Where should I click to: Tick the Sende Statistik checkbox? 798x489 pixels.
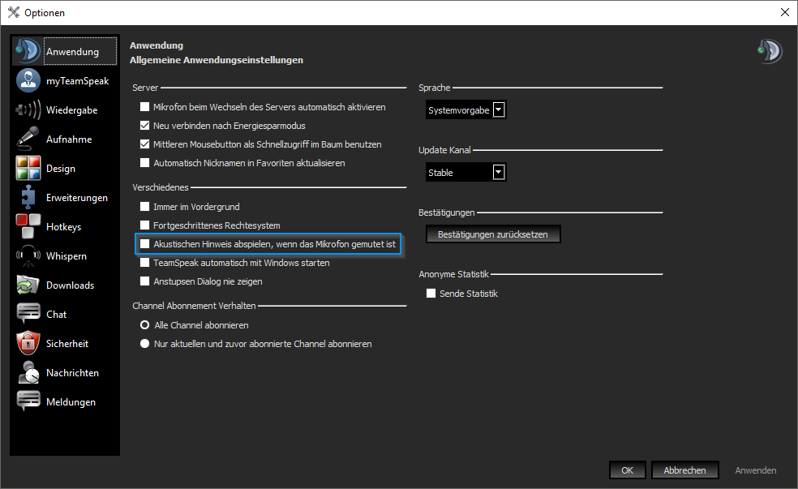[431, 293]
